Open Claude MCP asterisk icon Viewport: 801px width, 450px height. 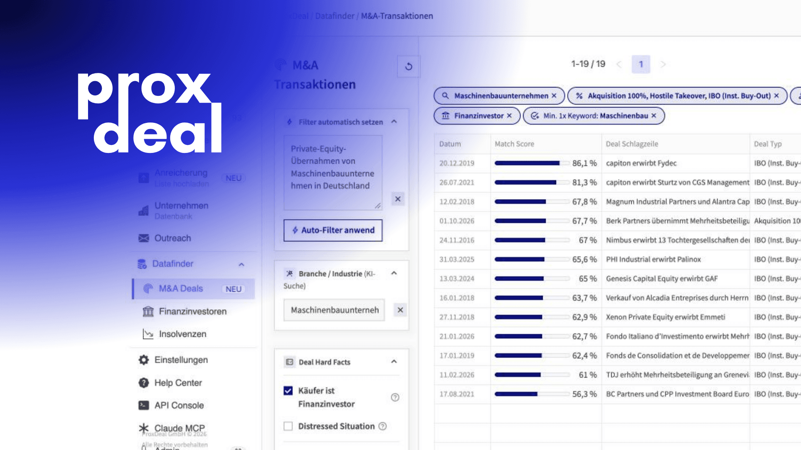(144, 428)
